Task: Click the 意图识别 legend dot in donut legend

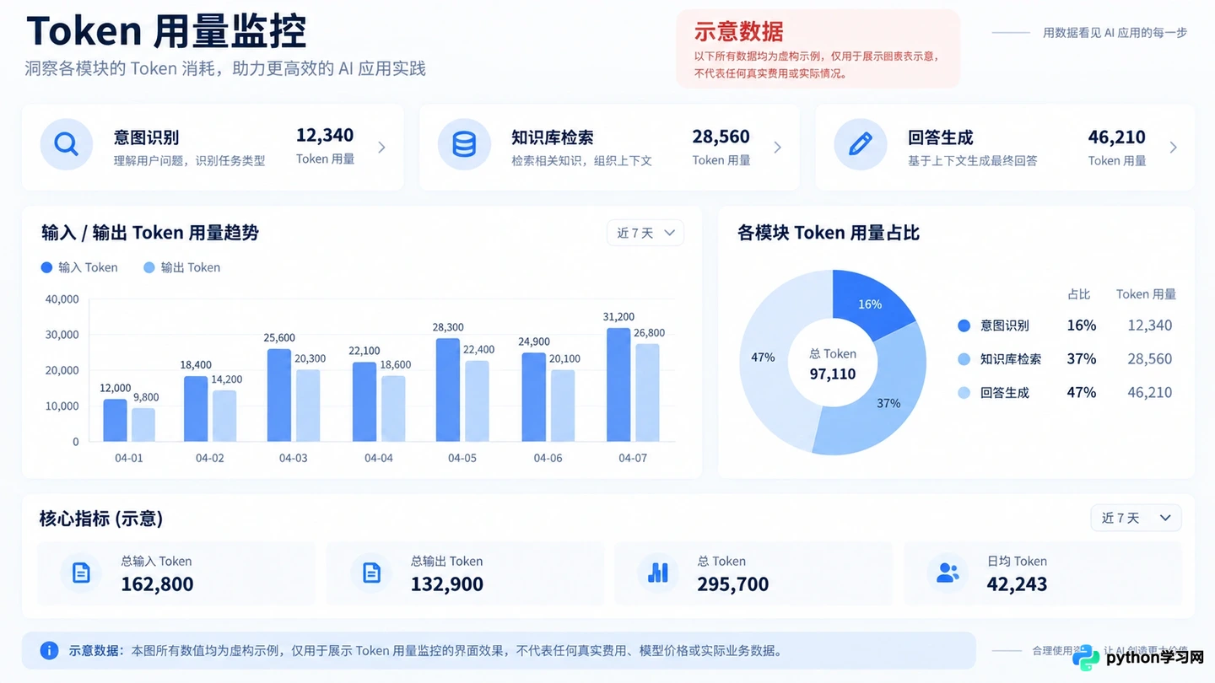Action: [x=964, y=325]
